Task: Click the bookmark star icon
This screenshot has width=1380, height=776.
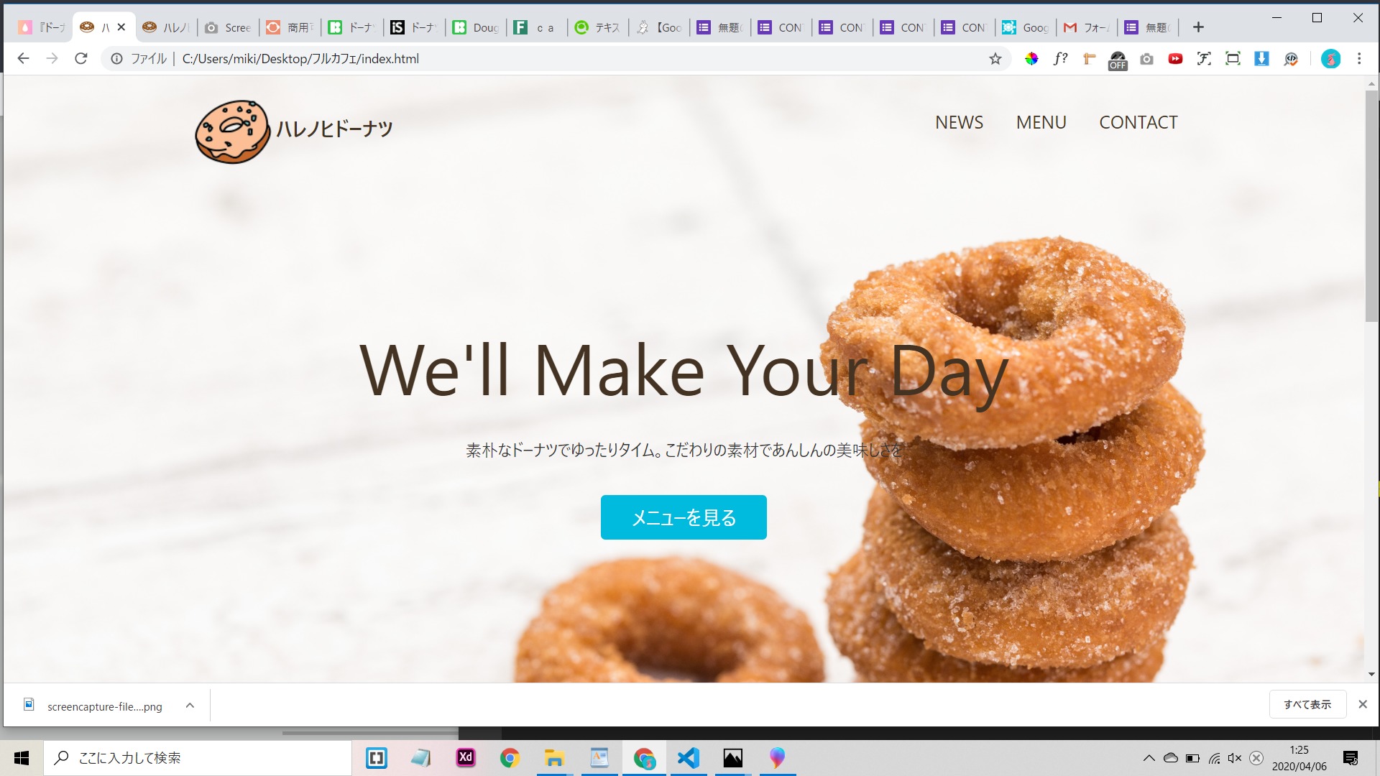Action: (x=995, y=59)
